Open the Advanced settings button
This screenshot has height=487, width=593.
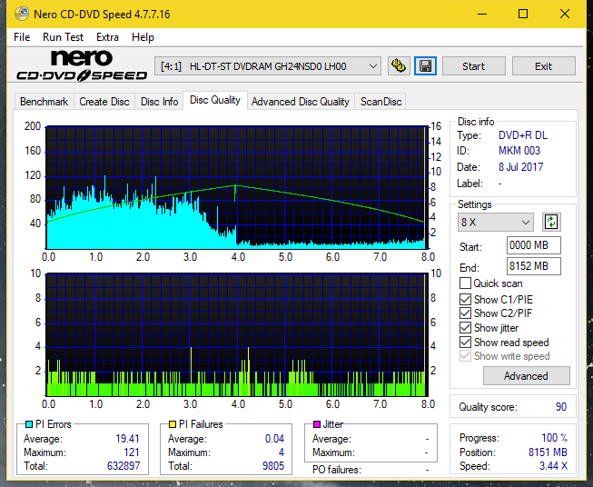pos(526,376)
